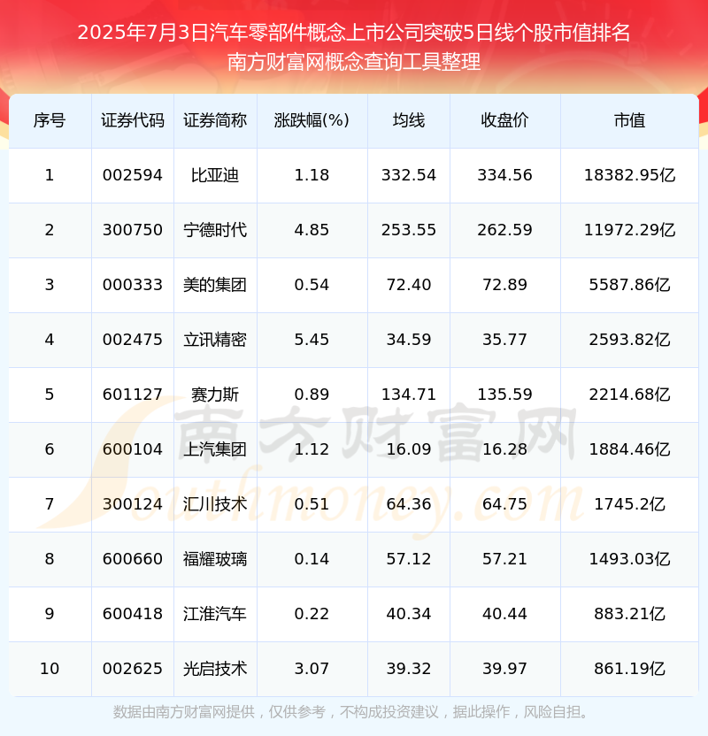Click market value 1884.46亿
The width and height of the screenshot is (708, 736).
coord(629,449)
